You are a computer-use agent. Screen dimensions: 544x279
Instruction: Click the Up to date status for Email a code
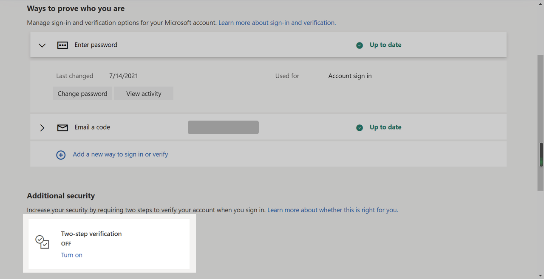385,127
